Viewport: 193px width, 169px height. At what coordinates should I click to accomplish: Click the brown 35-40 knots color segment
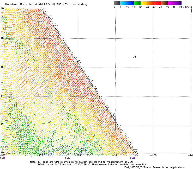point(164,3)
